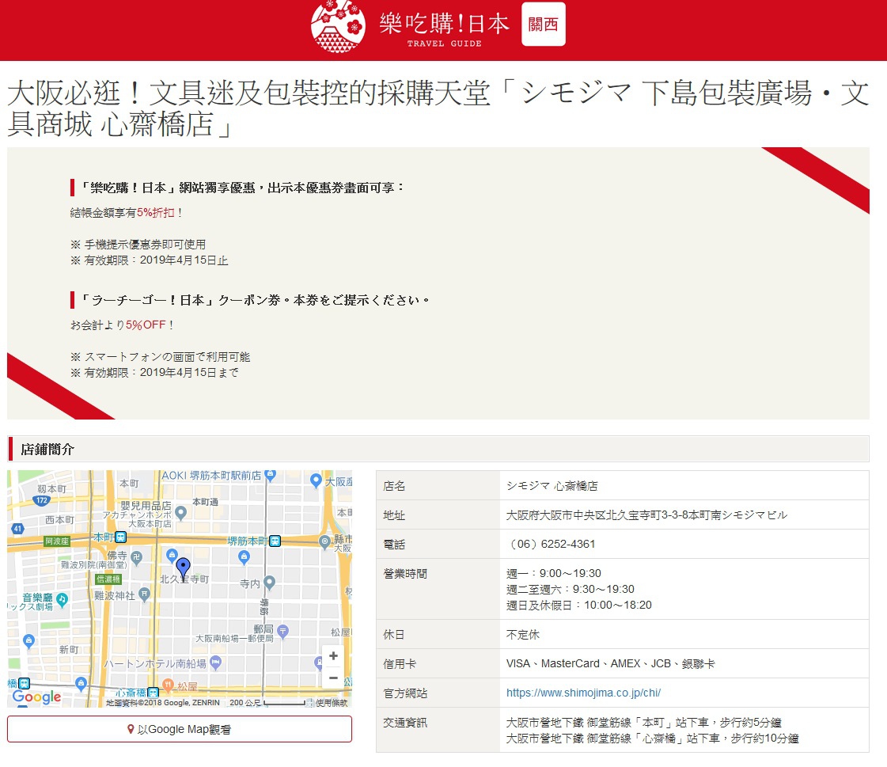
Task: Select the 週日及休假日 hours line
Action: 578,605
